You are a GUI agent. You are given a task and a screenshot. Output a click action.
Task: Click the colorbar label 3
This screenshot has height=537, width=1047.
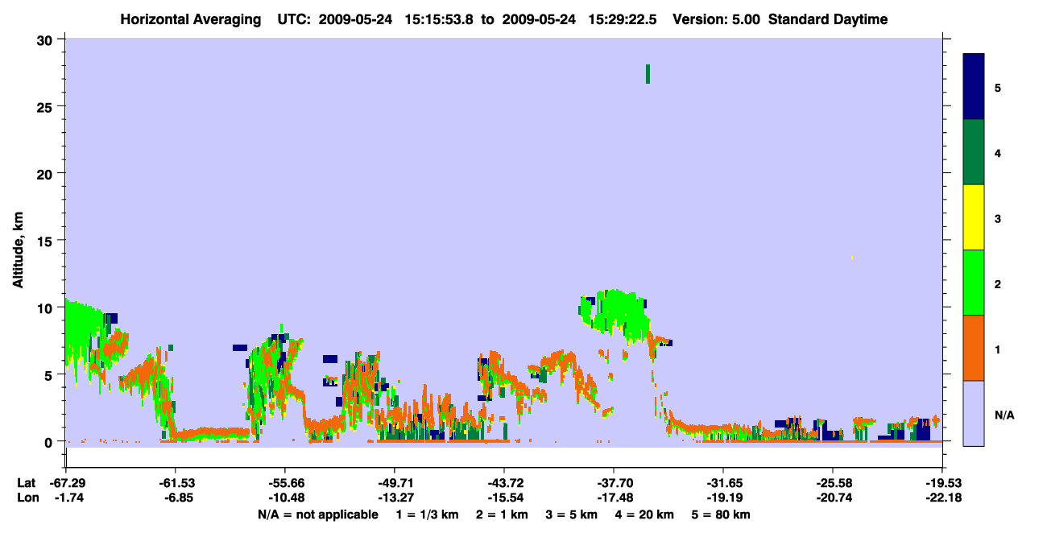click(997, 217)
